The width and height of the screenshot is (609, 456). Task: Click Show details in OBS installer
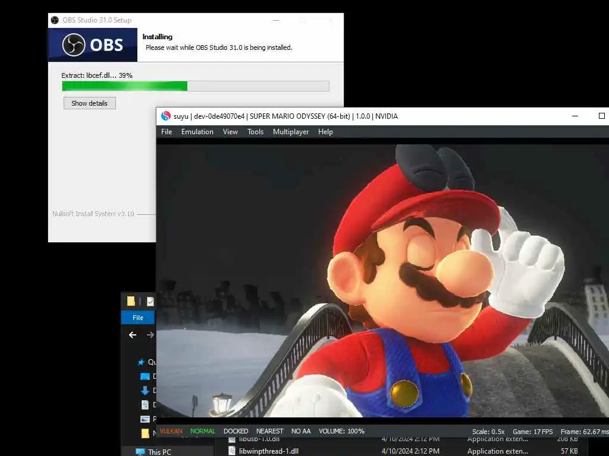tap(90, 103)
